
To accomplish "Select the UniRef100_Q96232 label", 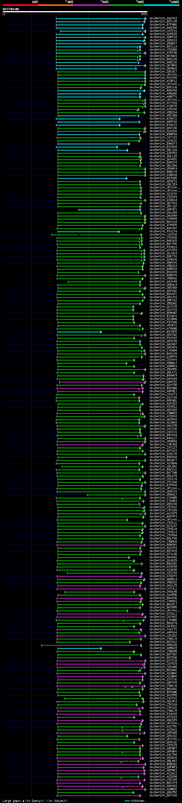I will [163, 62].
